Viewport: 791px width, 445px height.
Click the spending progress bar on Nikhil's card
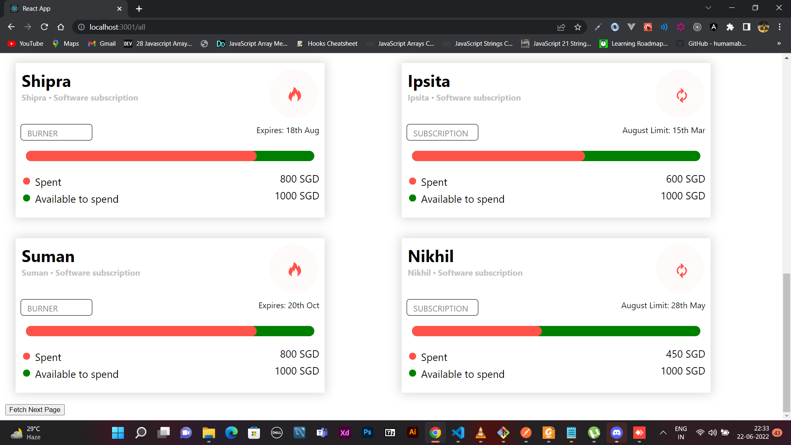click(x=555, y=331)
